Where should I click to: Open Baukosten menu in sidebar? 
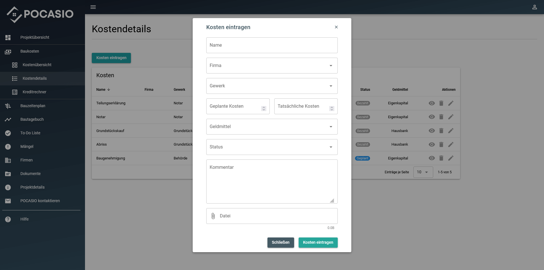42,51
